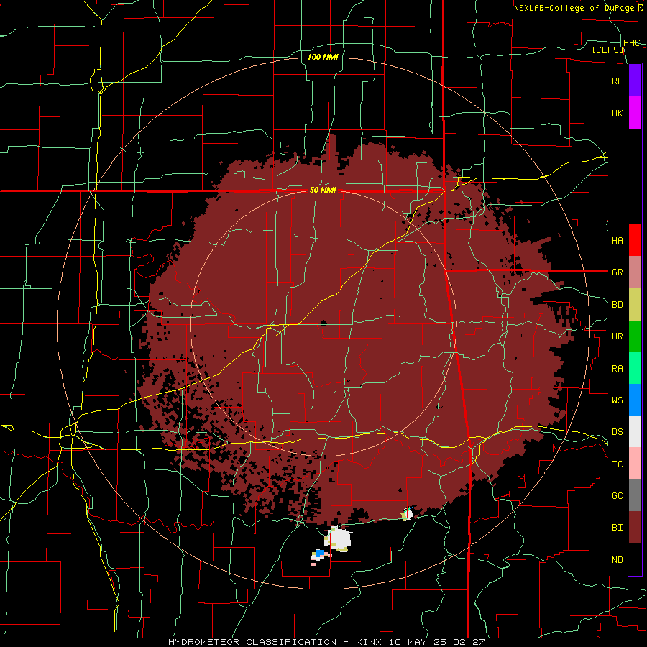Screen dimensions: 647x647
Task: Click the [CLAS] label above the legend
Action: pos(607,50)
